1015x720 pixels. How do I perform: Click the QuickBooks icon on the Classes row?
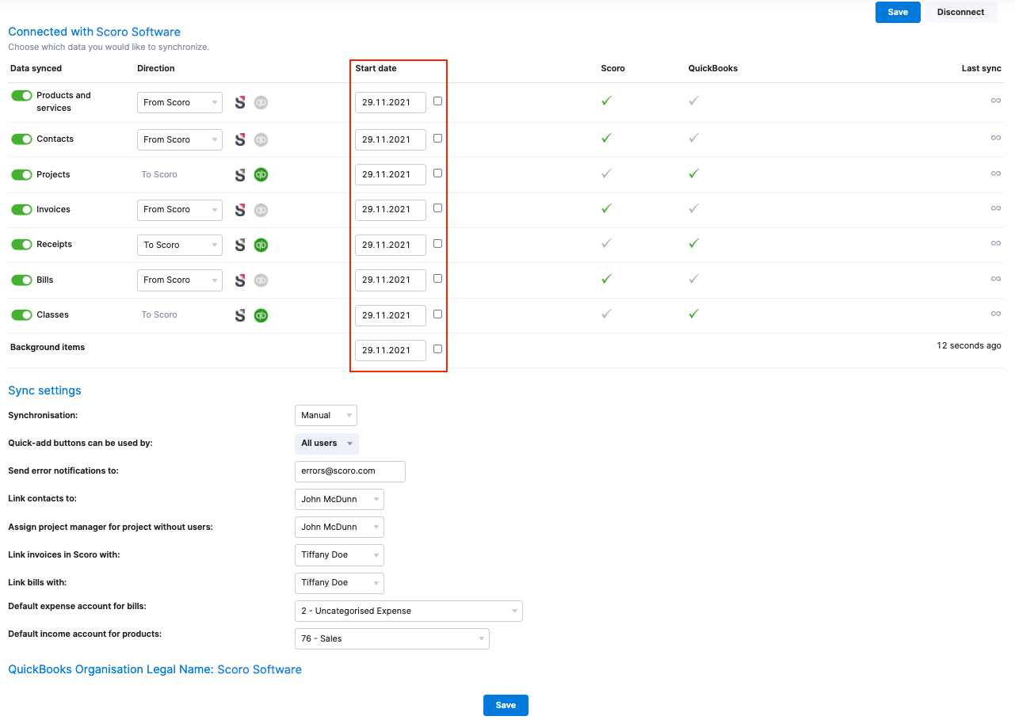click(261, 314)
